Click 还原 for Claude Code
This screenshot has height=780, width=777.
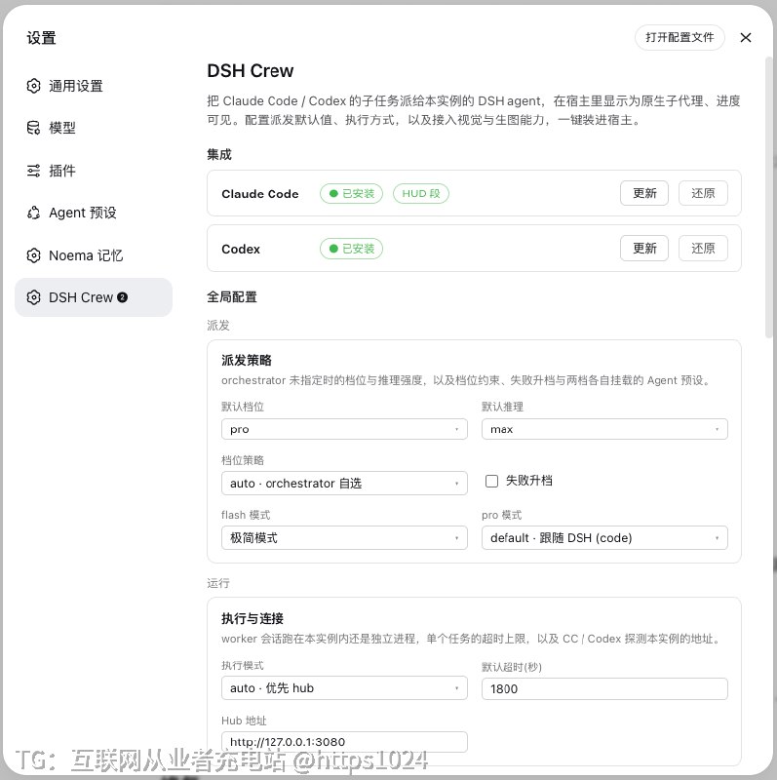point(703,193)
